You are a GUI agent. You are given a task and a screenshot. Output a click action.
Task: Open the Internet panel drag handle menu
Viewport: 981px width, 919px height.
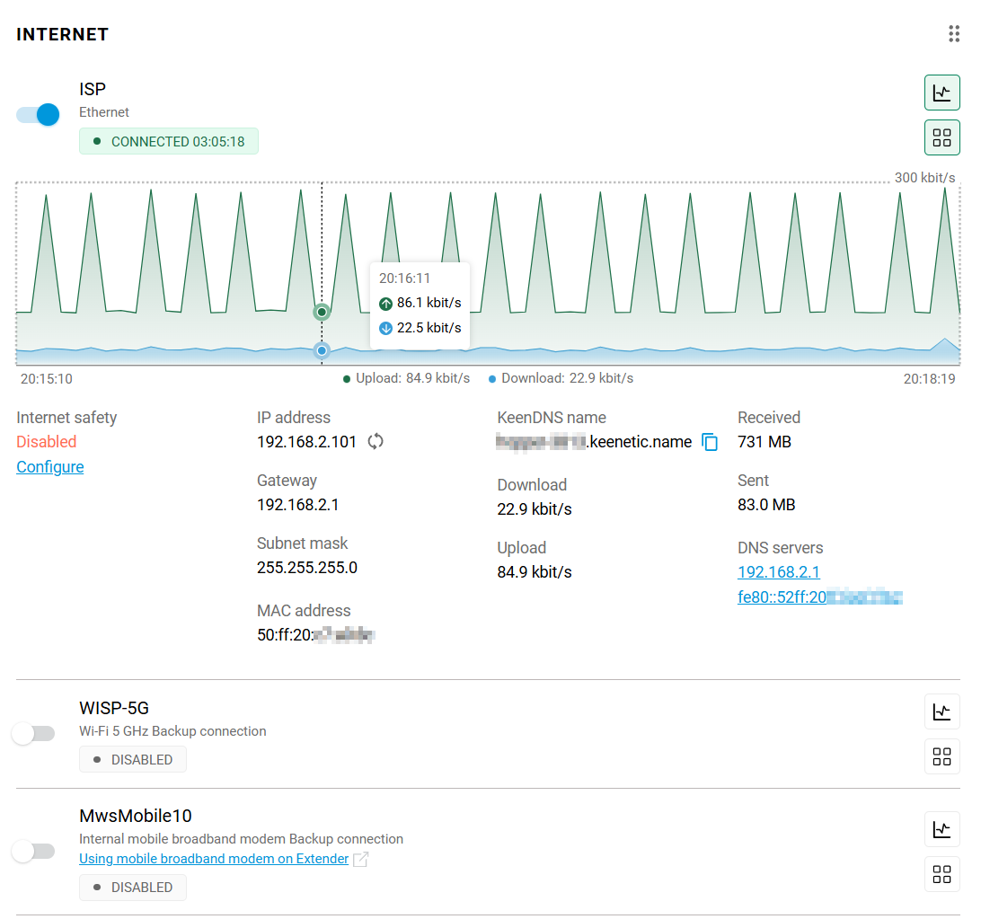(953, 34)
